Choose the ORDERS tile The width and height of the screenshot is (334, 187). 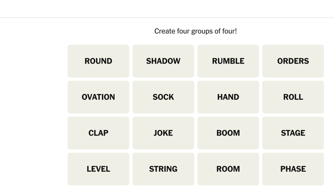pyautogui.click(x=293, y=61)
